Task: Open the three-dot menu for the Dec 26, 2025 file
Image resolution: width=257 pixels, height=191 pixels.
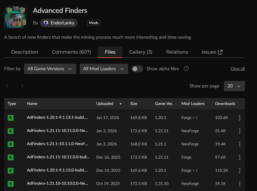Action: tap(239, 157)
